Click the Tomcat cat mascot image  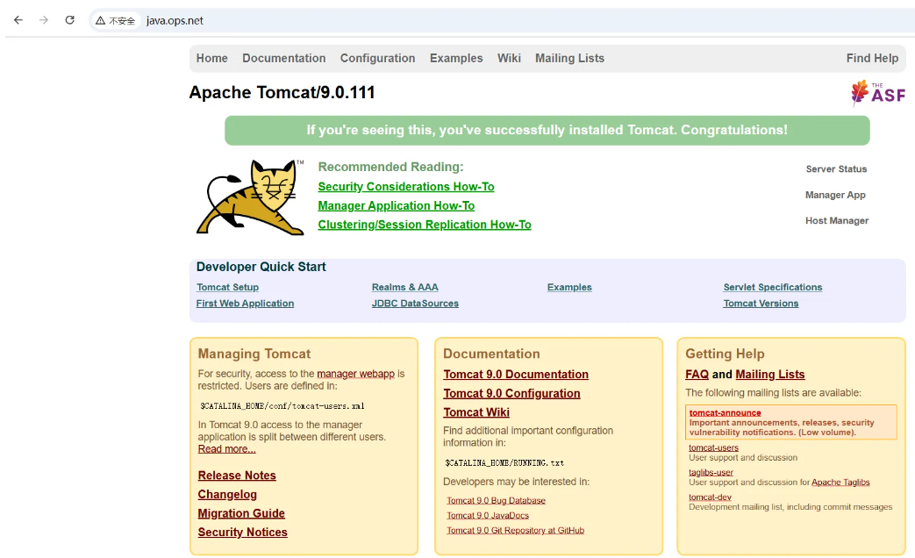(x=249, y=197)
